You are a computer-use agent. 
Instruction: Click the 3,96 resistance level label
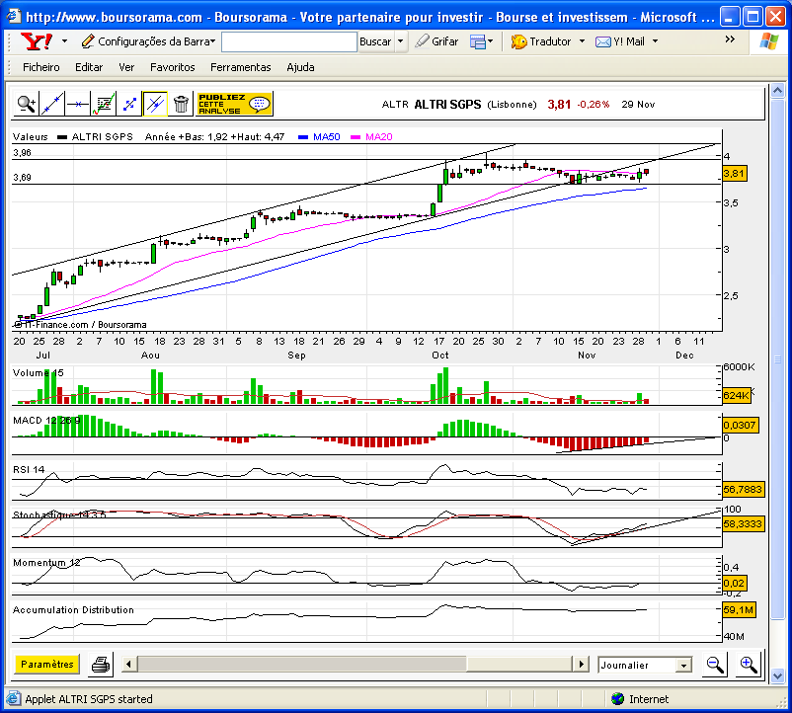pyautogui.click(x=23, y=152)
